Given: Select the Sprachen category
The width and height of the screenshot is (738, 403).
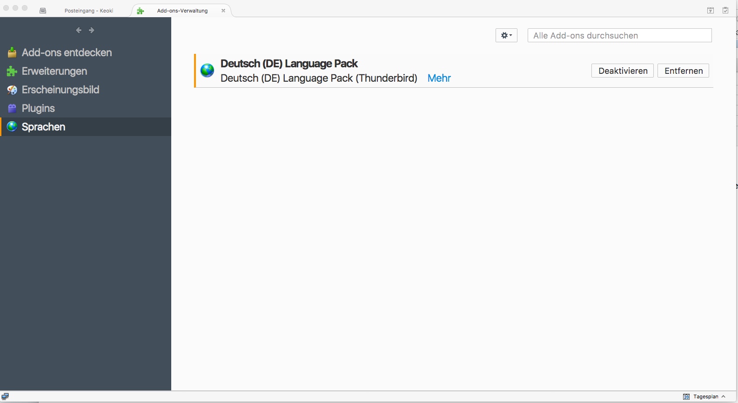Looking at the screenshot, I should click(86, 127).
